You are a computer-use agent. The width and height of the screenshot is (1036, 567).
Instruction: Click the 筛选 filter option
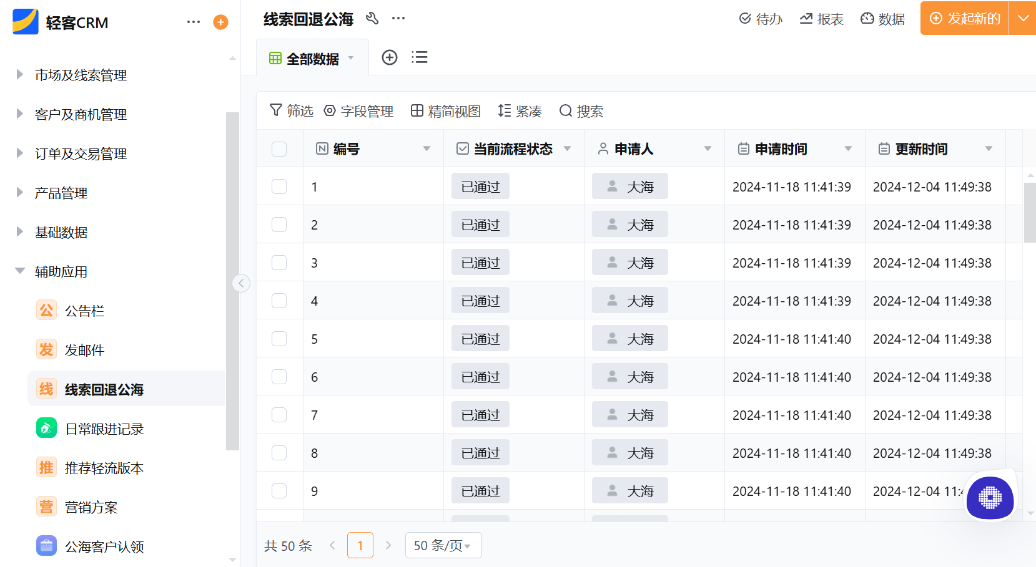291,111
